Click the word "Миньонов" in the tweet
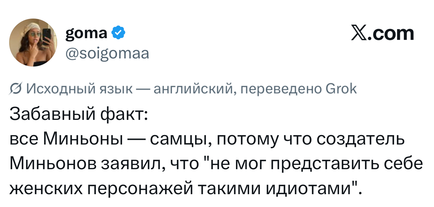 [54, 164]
